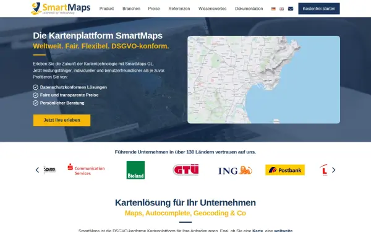Open the Wissenswertes menu
This screenshot has height=232, width=371.
[213, 9]
